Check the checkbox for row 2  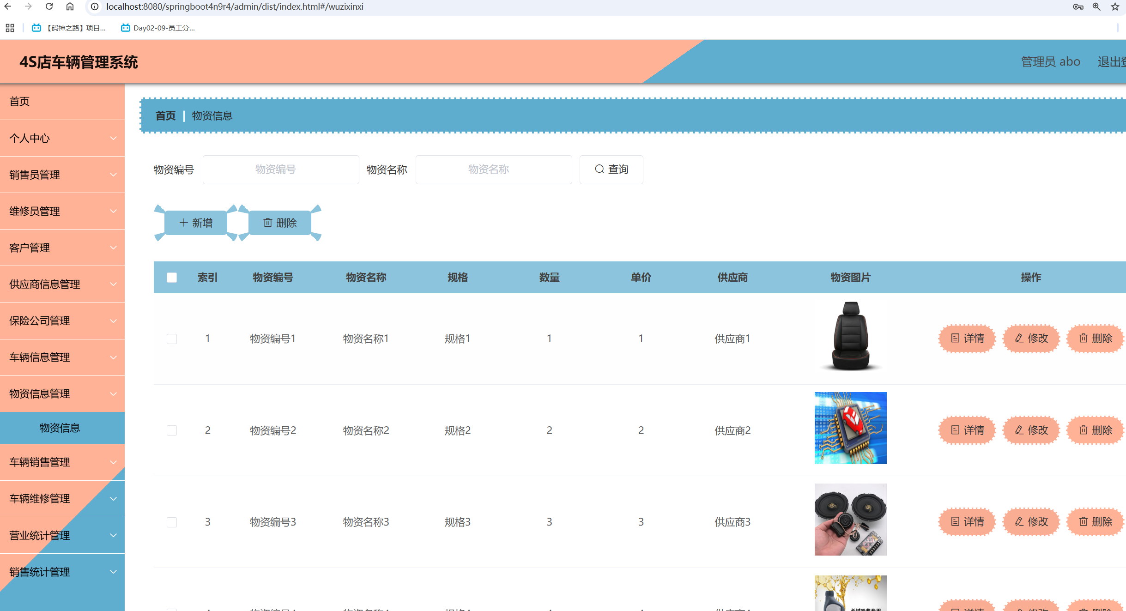pos(172,430)
